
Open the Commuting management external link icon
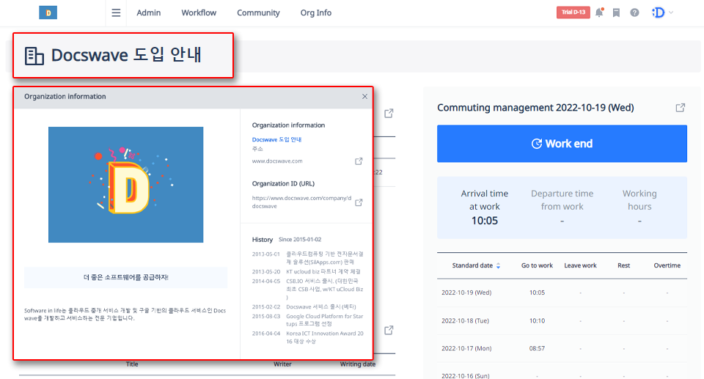[681, 108]
